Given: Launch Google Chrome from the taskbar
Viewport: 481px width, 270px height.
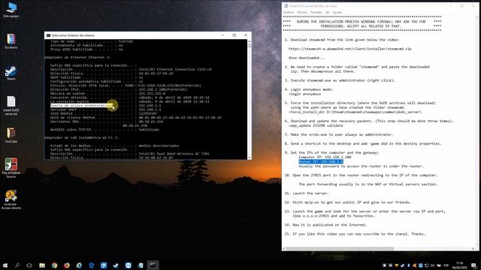Looking at the screenshot, I should click(54, 265).
